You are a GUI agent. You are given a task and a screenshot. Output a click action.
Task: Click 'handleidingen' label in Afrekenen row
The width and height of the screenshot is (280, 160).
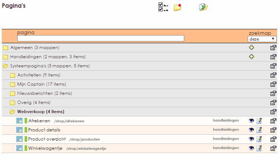pos(226,120)
